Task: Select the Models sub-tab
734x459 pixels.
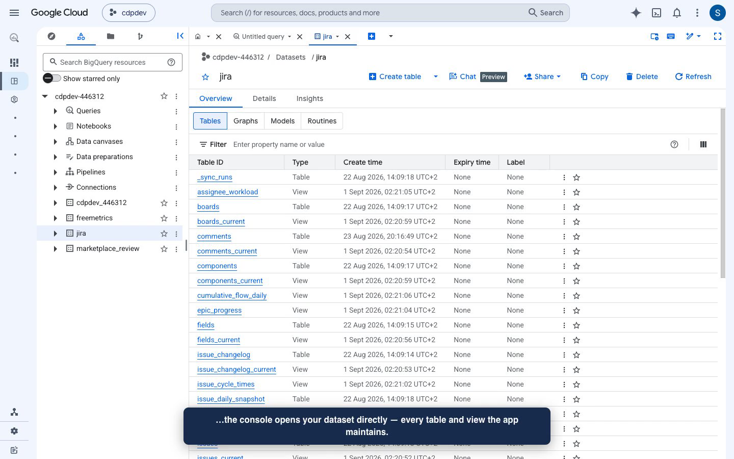Action: click(282, 121)
